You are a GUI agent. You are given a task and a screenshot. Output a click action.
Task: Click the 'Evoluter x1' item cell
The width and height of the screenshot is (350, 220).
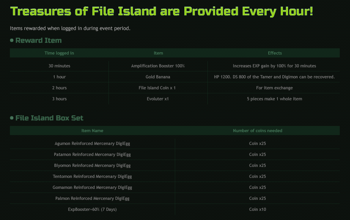point(158,99)
